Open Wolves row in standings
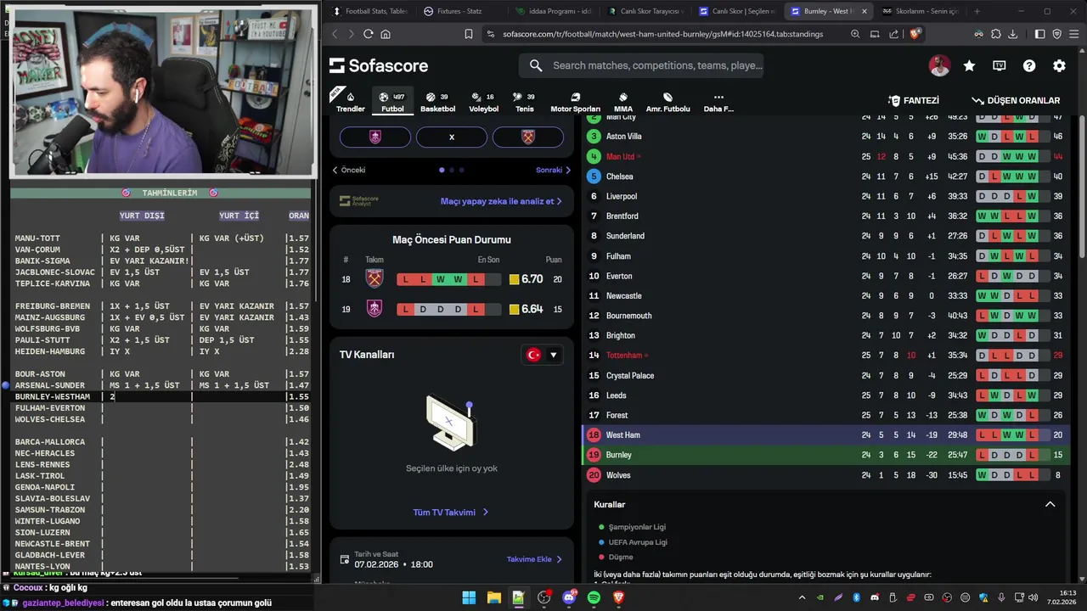Viewport: 1087px width, 611px height. [x=826, y=475]
